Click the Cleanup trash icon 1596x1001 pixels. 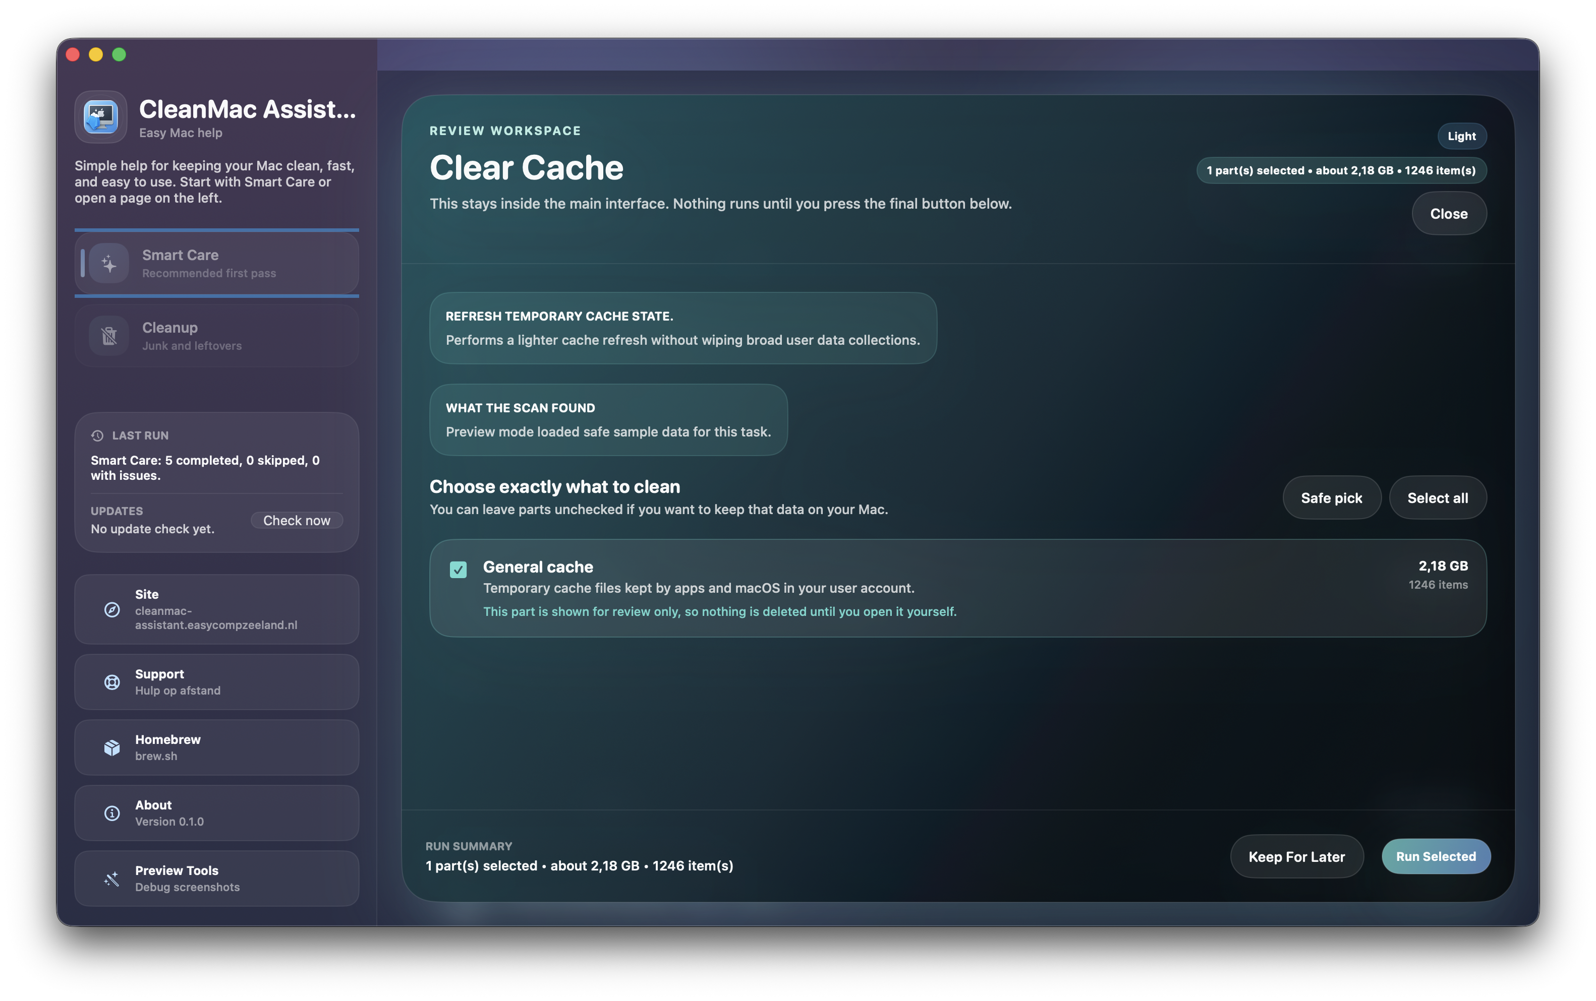(x=108, y=336)
